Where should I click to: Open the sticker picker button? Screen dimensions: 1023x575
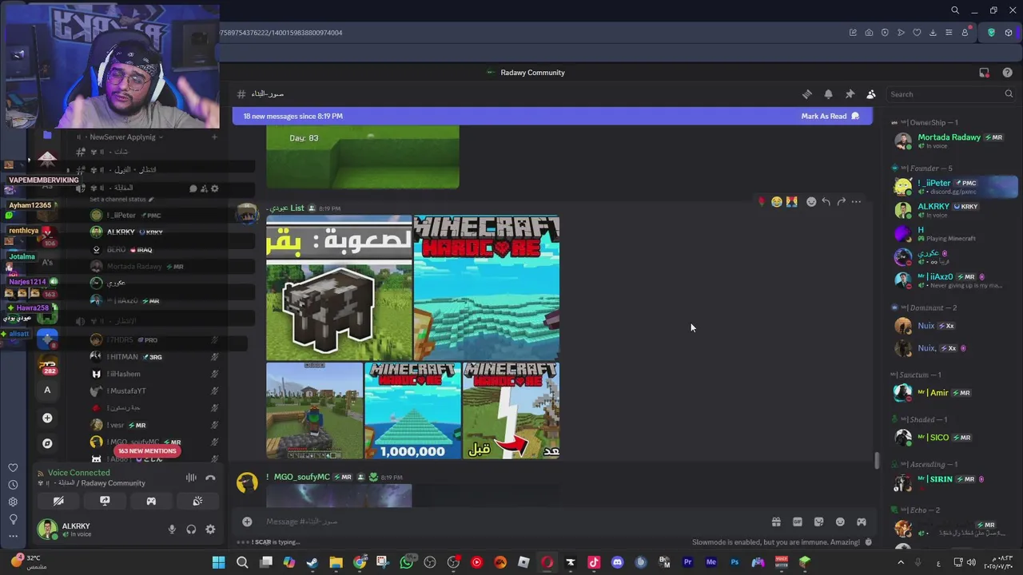pos(818,521)
